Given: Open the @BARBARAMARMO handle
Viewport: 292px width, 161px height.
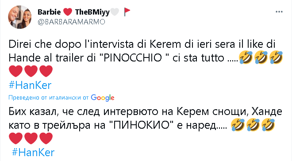Looking at the screenshot, I should pyautogui.click(x=71, y=22).
